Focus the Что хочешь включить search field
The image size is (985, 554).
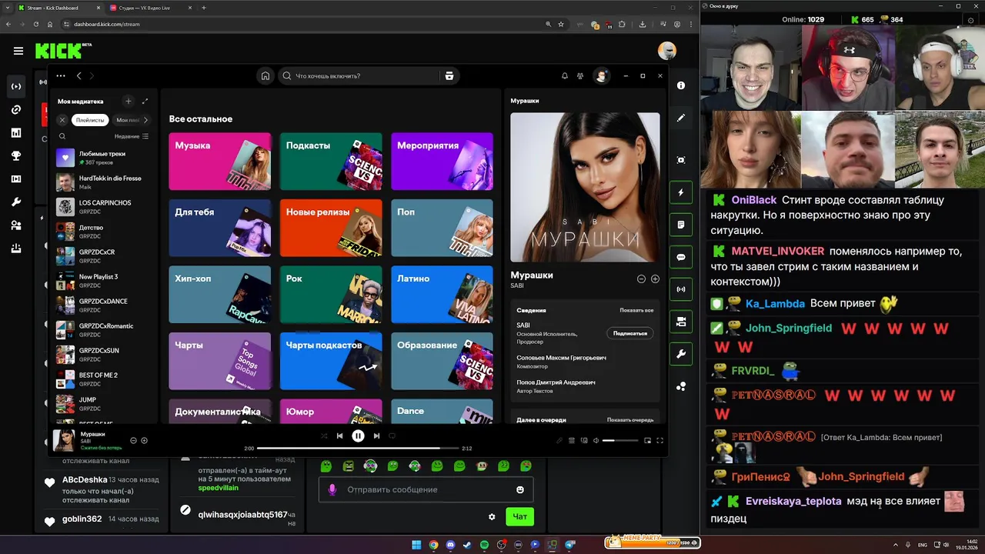pyautogui.click(x=359, y=75)
